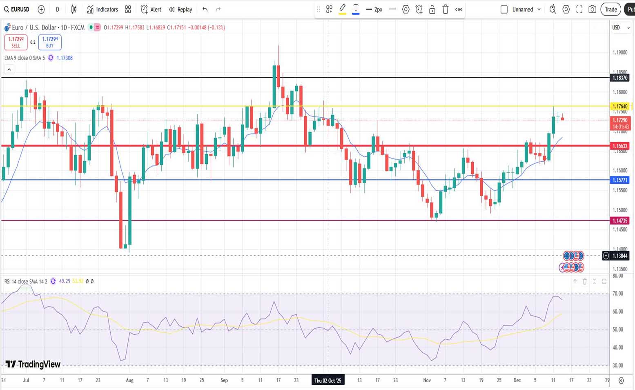Take a chart snapshot with camera icon

tap(592, 9)
